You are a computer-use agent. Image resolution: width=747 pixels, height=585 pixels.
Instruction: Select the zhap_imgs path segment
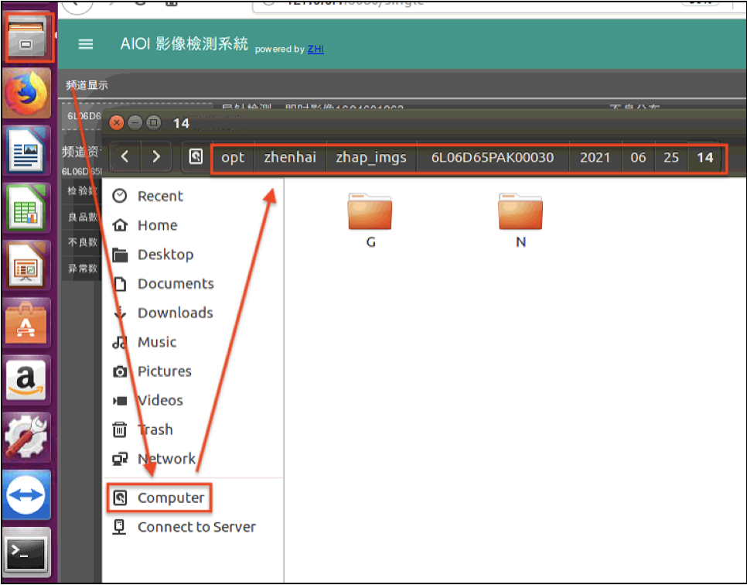[x=370, y=157]
